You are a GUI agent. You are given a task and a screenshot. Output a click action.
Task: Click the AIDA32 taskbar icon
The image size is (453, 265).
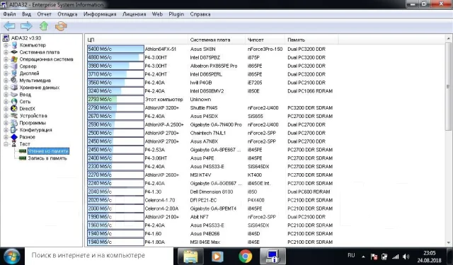click(x=273, y=256)
